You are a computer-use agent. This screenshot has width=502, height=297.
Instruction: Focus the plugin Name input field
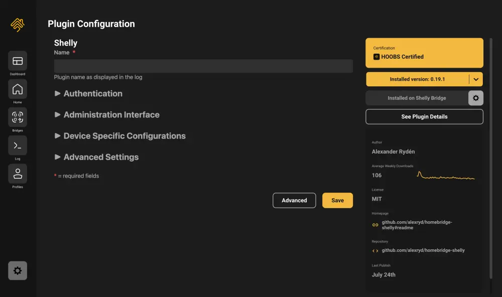pyautogui.click(x=203, y=66)
